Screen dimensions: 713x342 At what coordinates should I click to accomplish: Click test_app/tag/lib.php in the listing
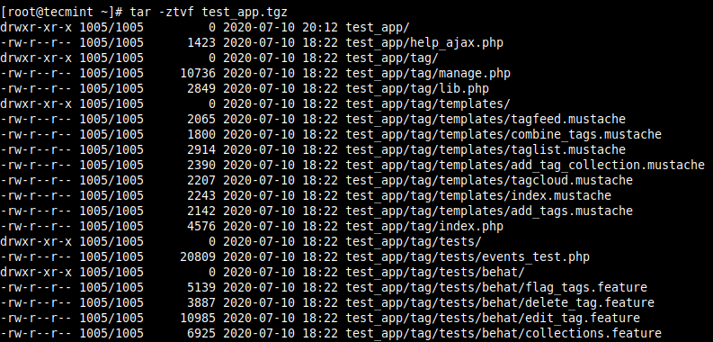pyautogui.click(x=417, y=88)
